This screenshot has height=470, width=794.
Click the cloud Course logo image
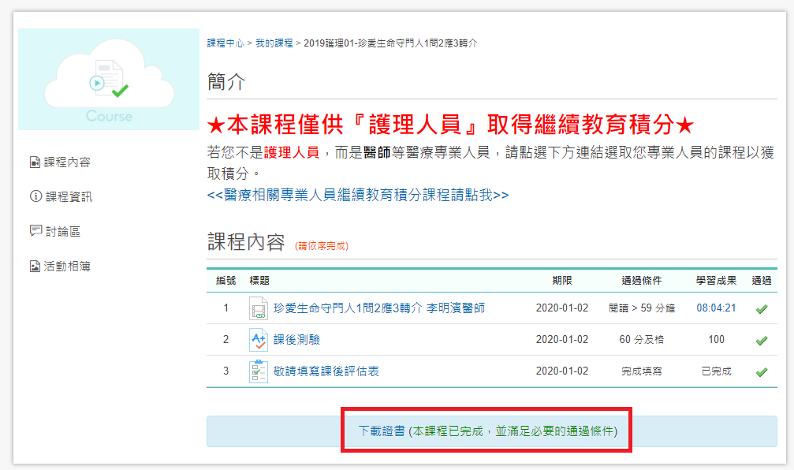pyautogui.click(x=109, y=80)
